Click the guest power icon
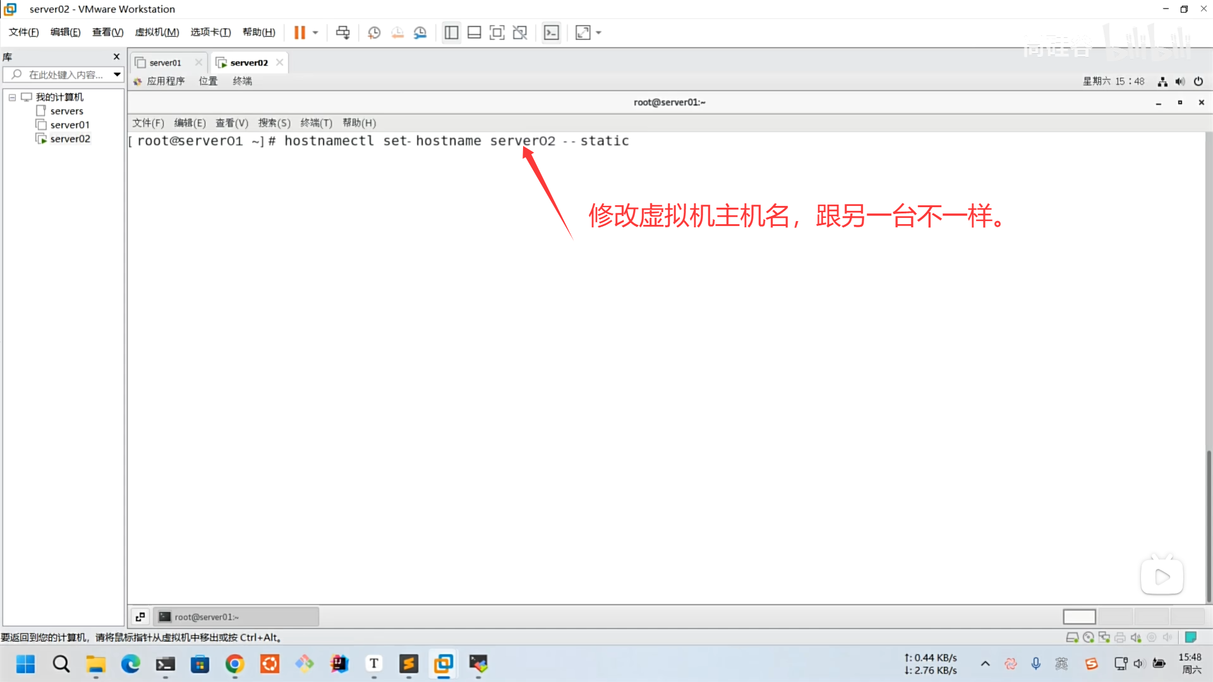Screen dimensions: 1213x682 (x=1198, y=81)
